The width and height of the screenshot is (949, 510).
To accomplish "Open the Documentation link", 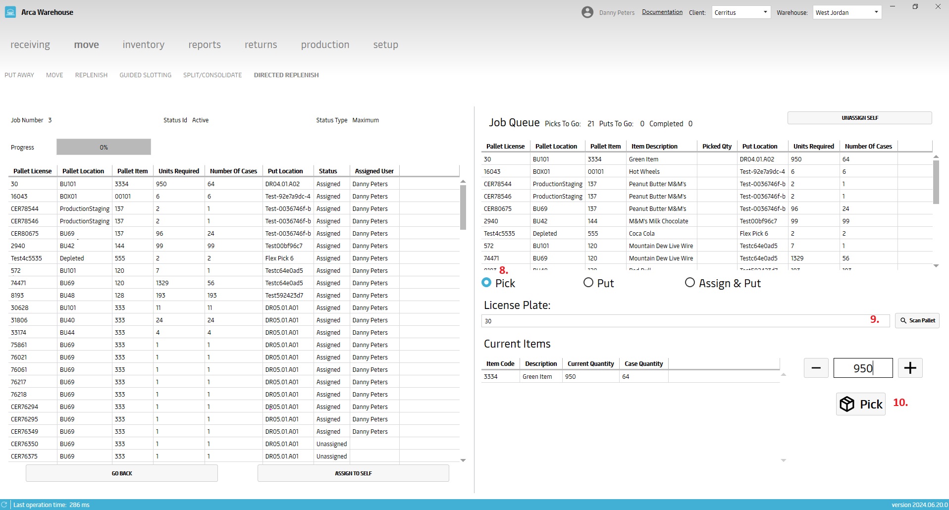I will 662,12.
